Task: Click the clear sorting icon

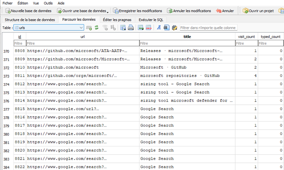Action: [x=113, y=28]
